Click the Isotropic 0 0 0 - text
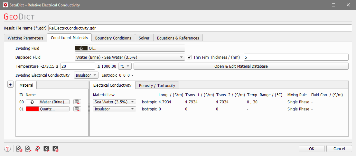This screenshot has width=356, height=156. (x=117, y=75)
